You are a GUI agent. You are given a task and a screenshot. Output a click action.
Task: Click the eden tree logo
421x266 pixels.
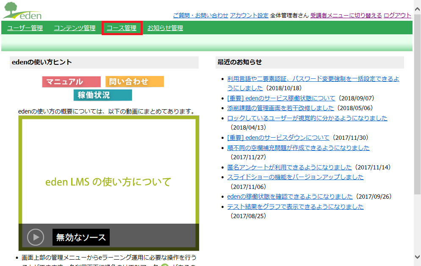click(22, 11)
